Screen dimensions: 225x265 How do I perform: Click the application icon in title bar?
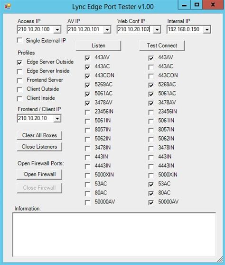click(8, 7)
